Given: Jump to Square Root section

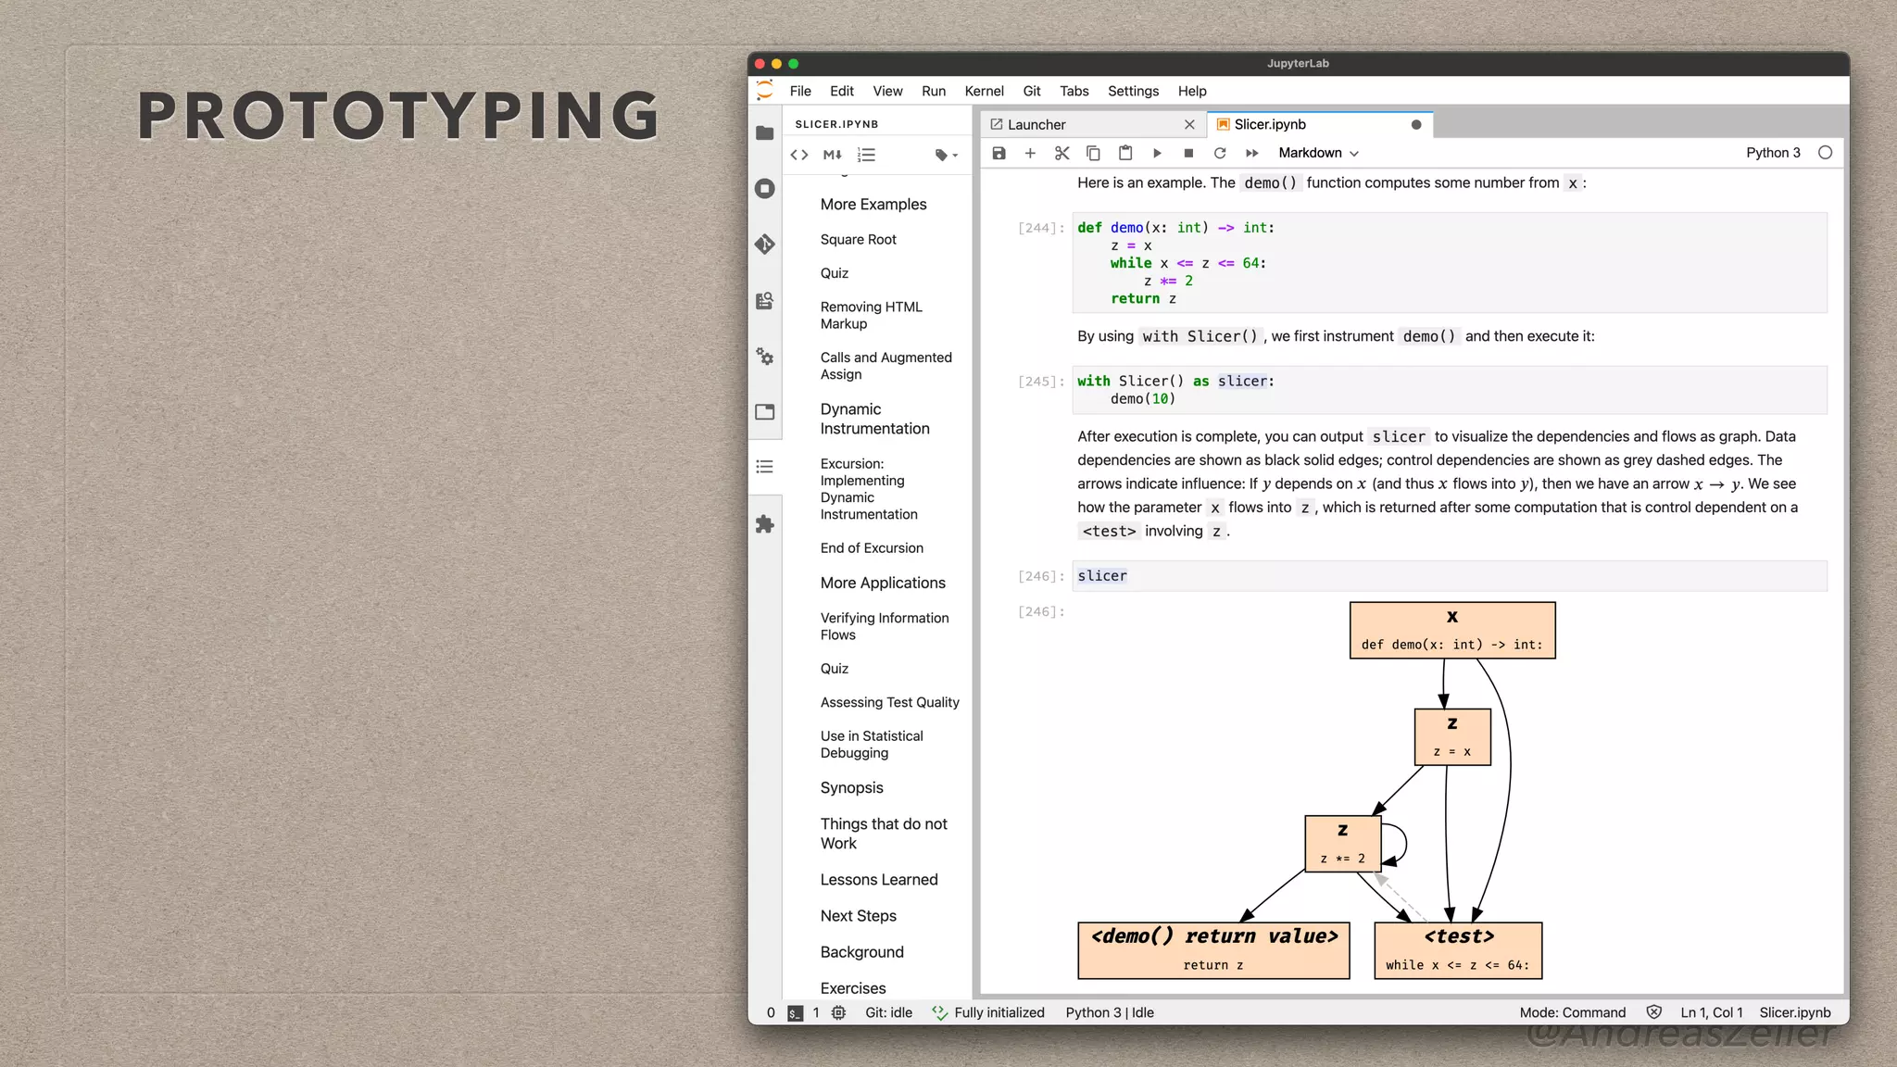Looking at the screenshot, I should [x=858, y=239].
